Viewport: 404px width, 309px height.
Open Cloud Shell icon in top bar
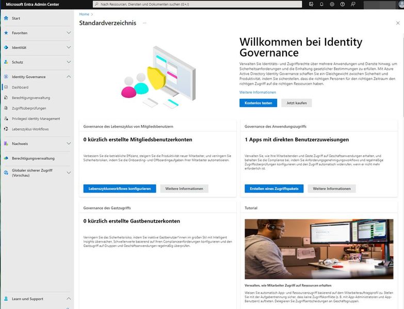point(311,4)
